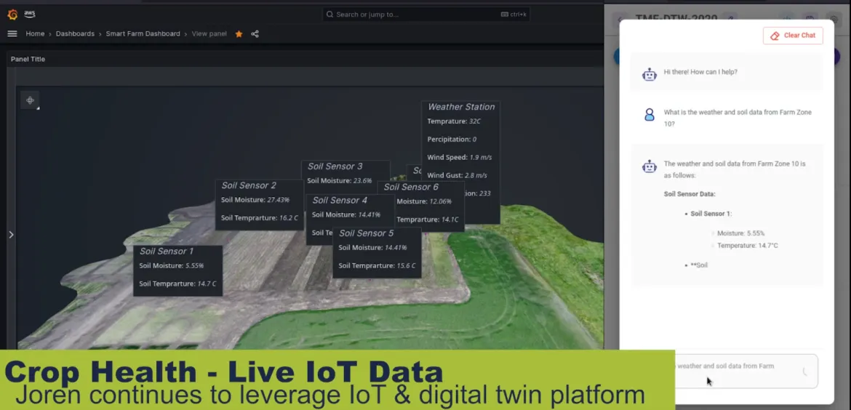Screen dimensions: 851x410
Task: Select the Soil Sensor 1 tag
Action: (x=167, y=252)
